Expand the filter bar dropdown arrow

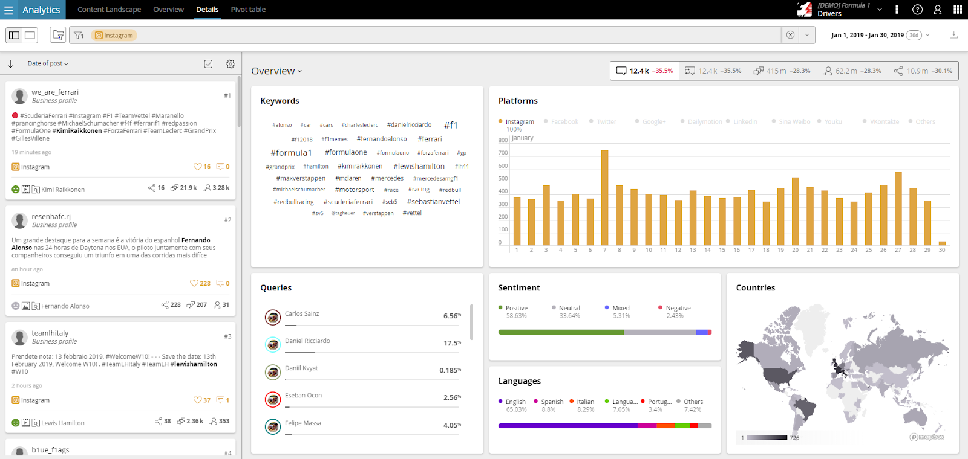coord(807,35)
